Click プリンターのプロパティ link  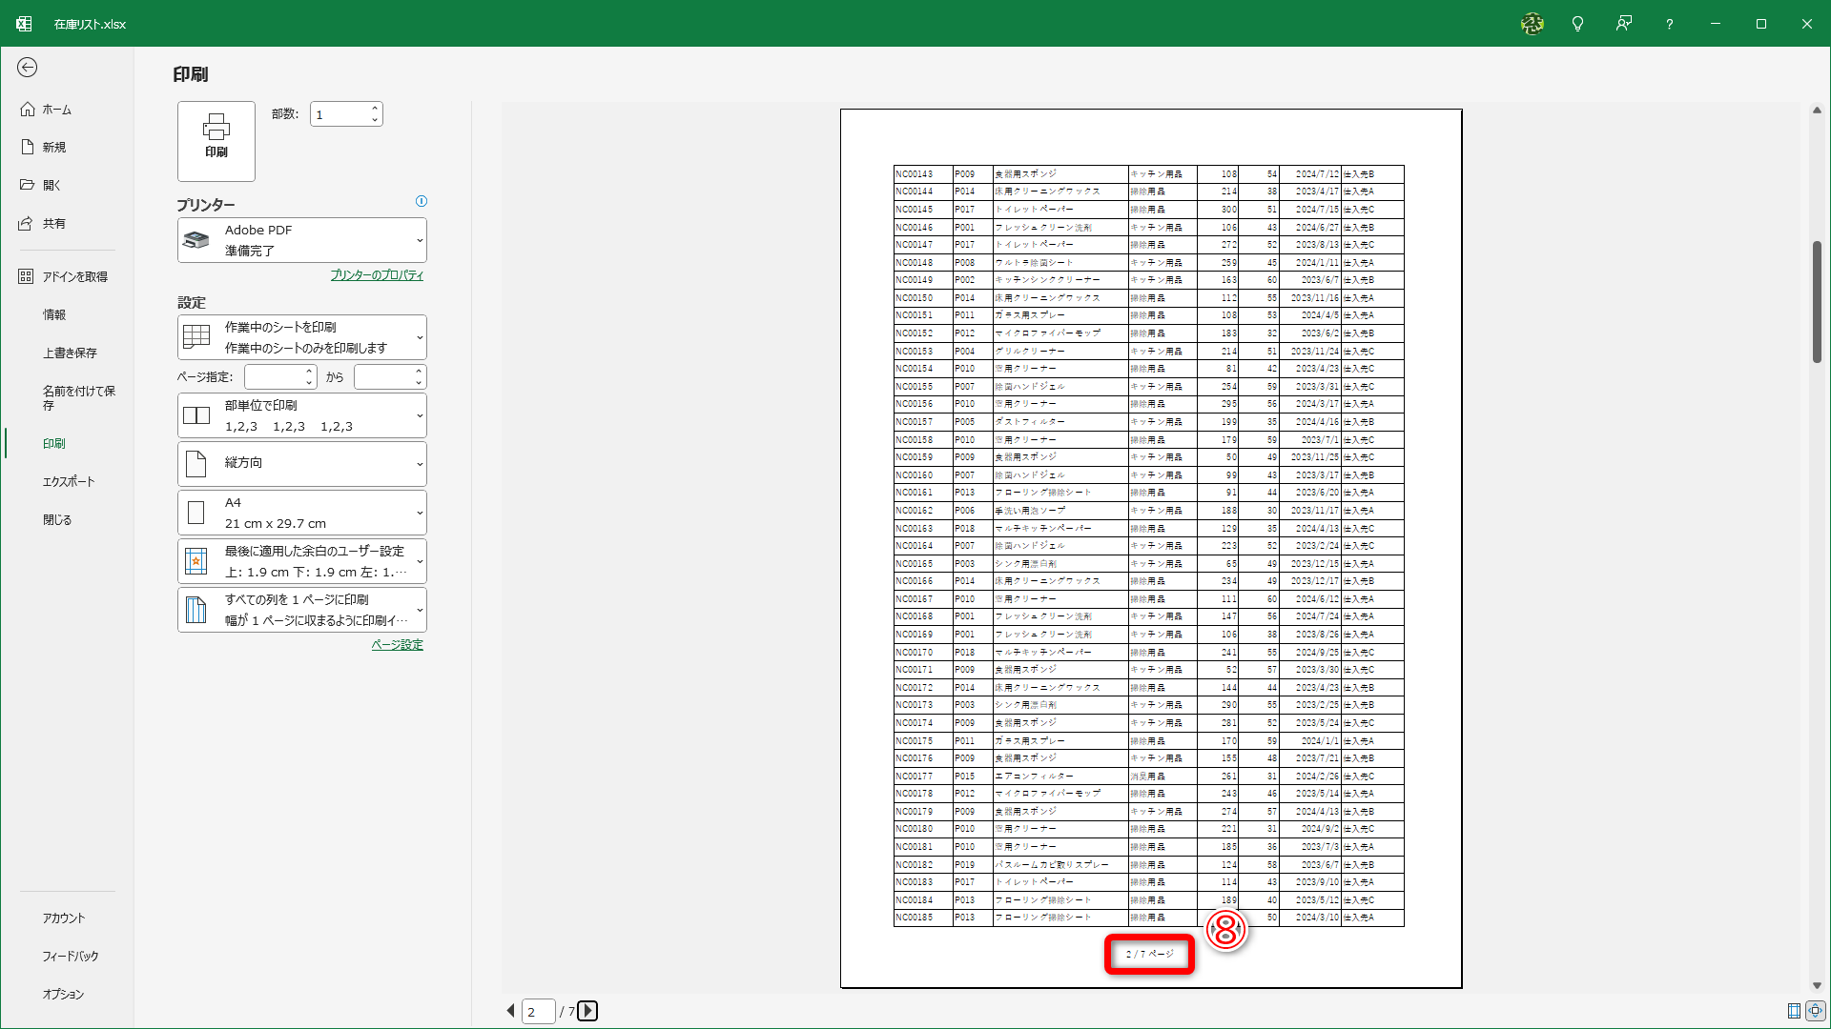click(x=377, y=275)
